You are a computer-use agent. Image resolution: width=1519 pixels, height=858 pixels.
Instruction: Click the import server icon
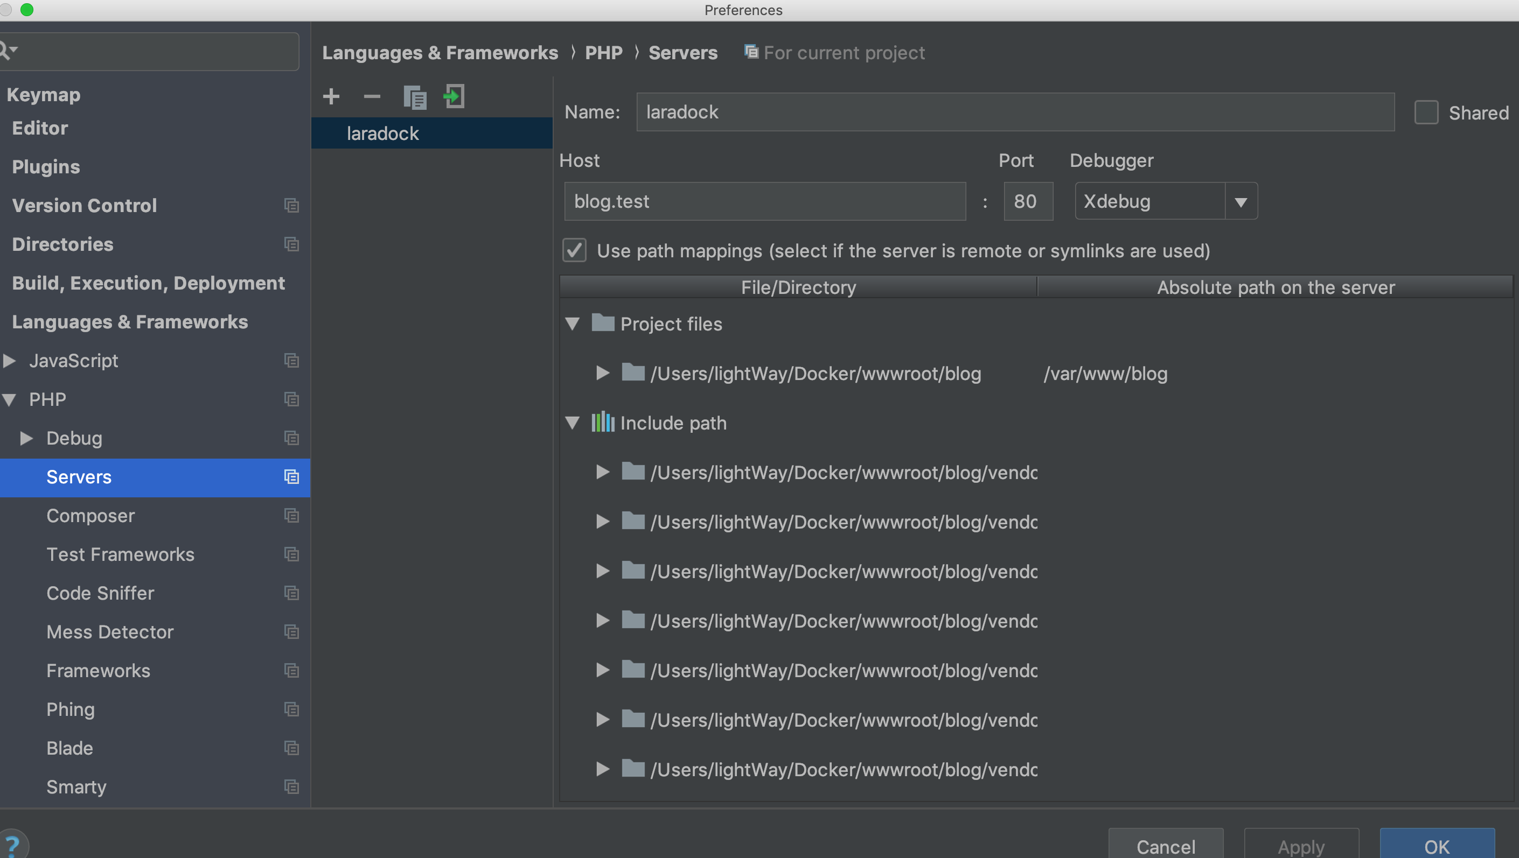454,96
